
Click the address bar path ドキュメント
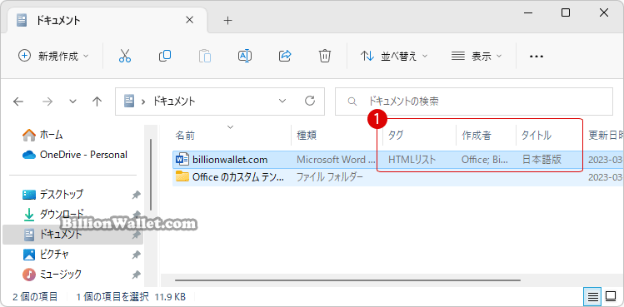pos(174,102)
